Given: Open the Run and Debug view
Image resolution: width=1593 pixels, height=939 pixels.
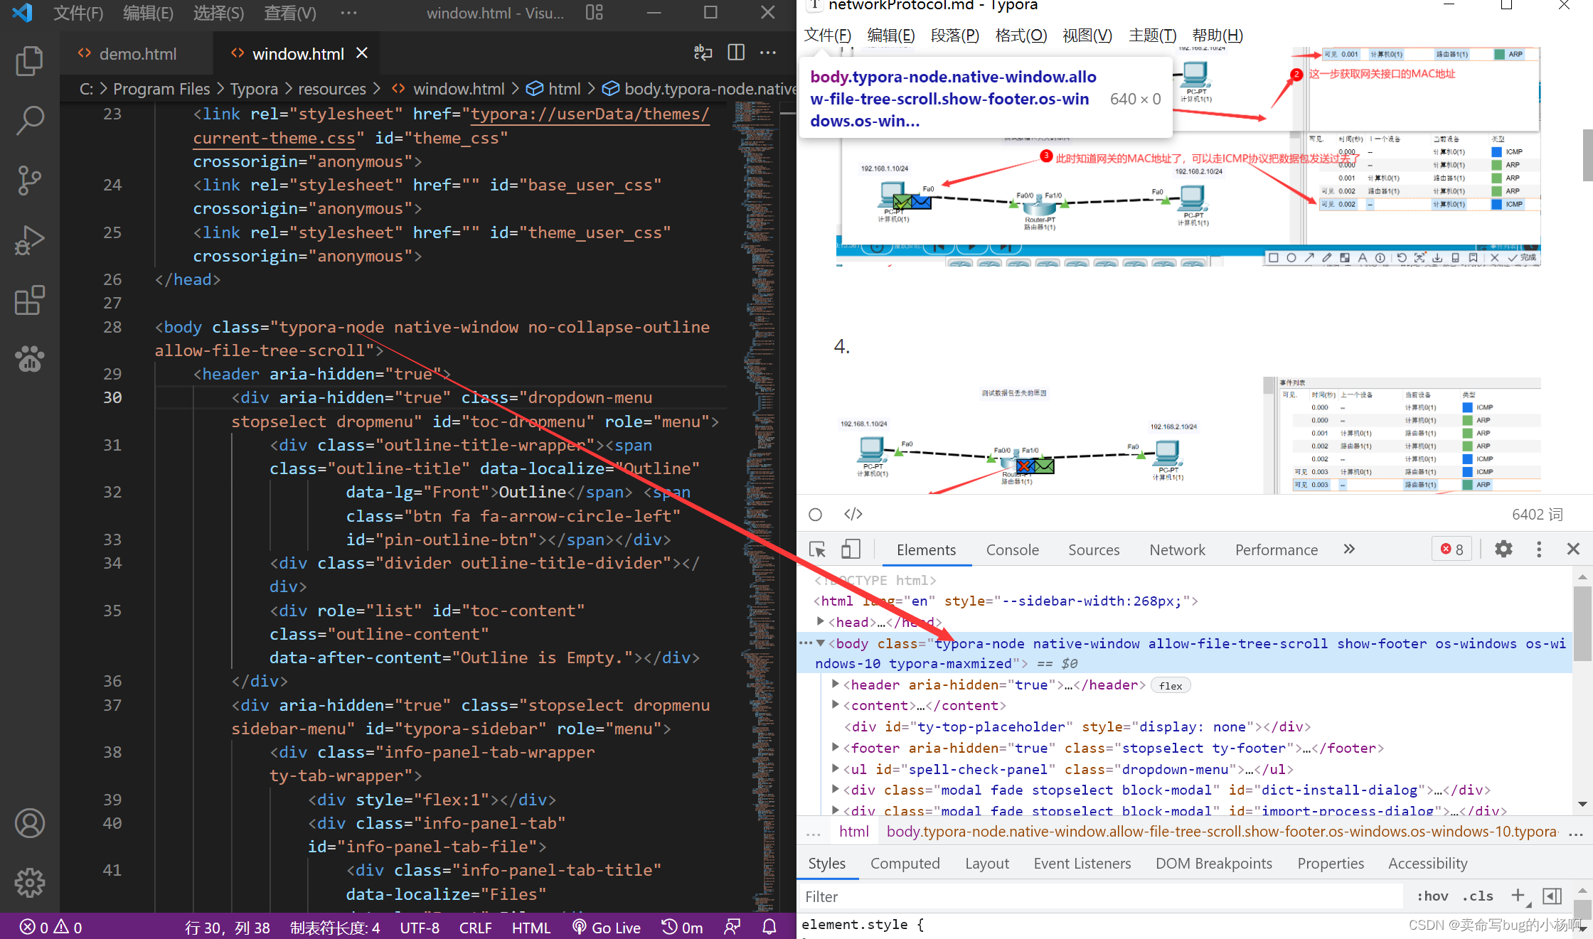Looking at the screenshot, I should pyautogui.click(x=29, y=240).
